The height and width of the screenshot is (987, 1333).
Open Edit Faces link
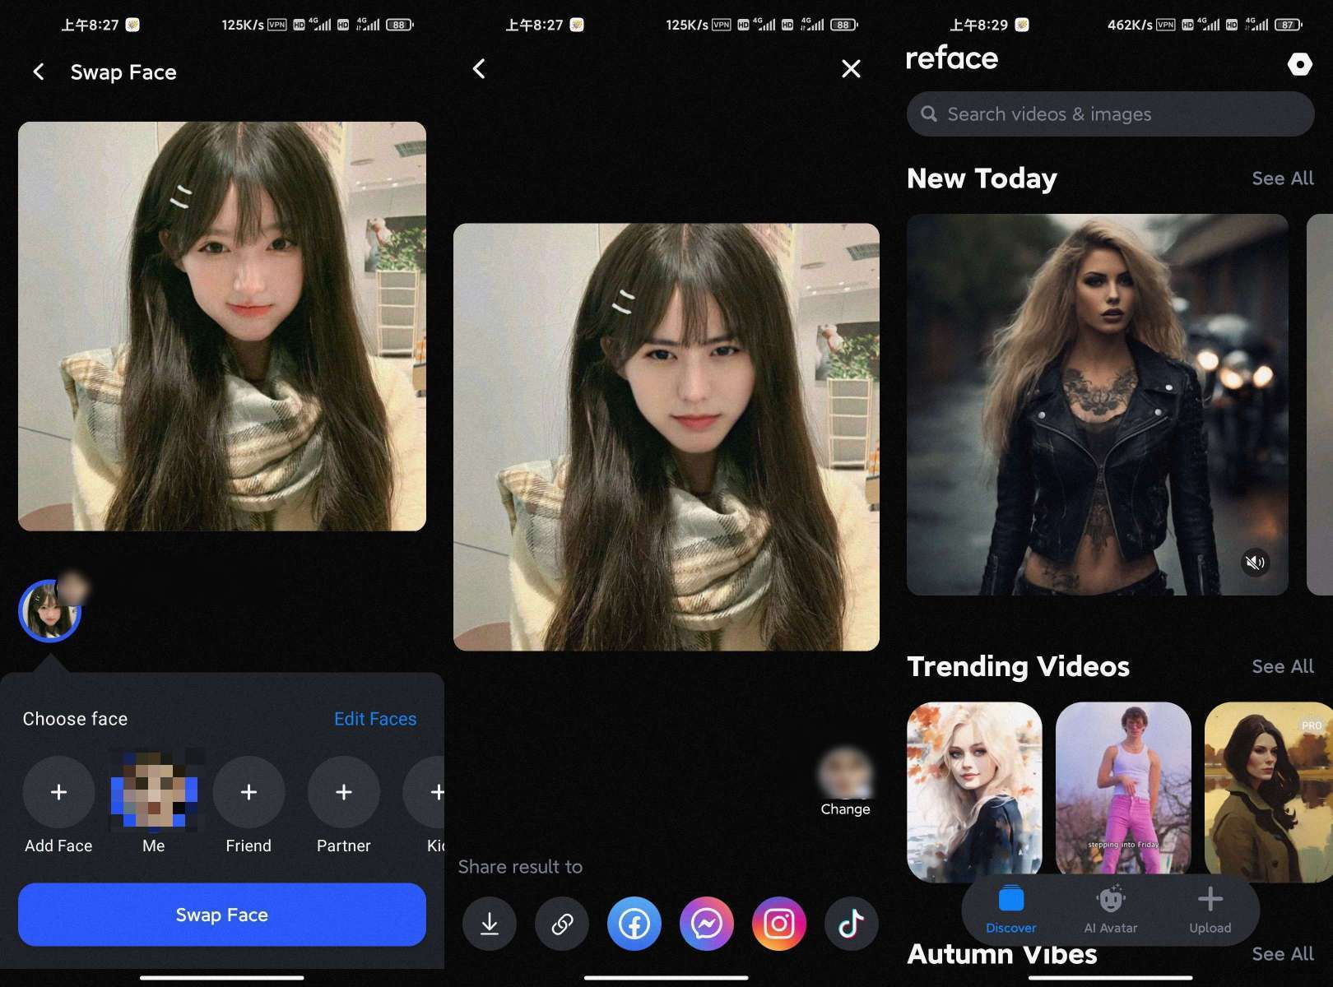pos(375,719)
